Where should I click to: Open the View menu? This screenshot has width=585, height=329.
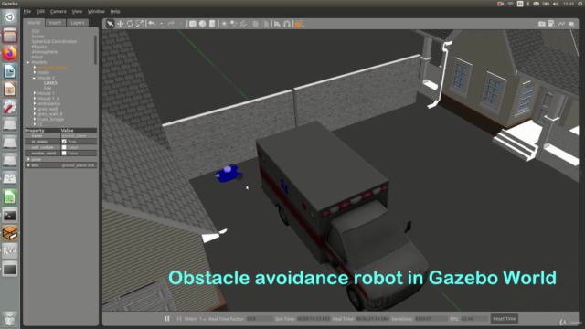click(x=77, y=11)
